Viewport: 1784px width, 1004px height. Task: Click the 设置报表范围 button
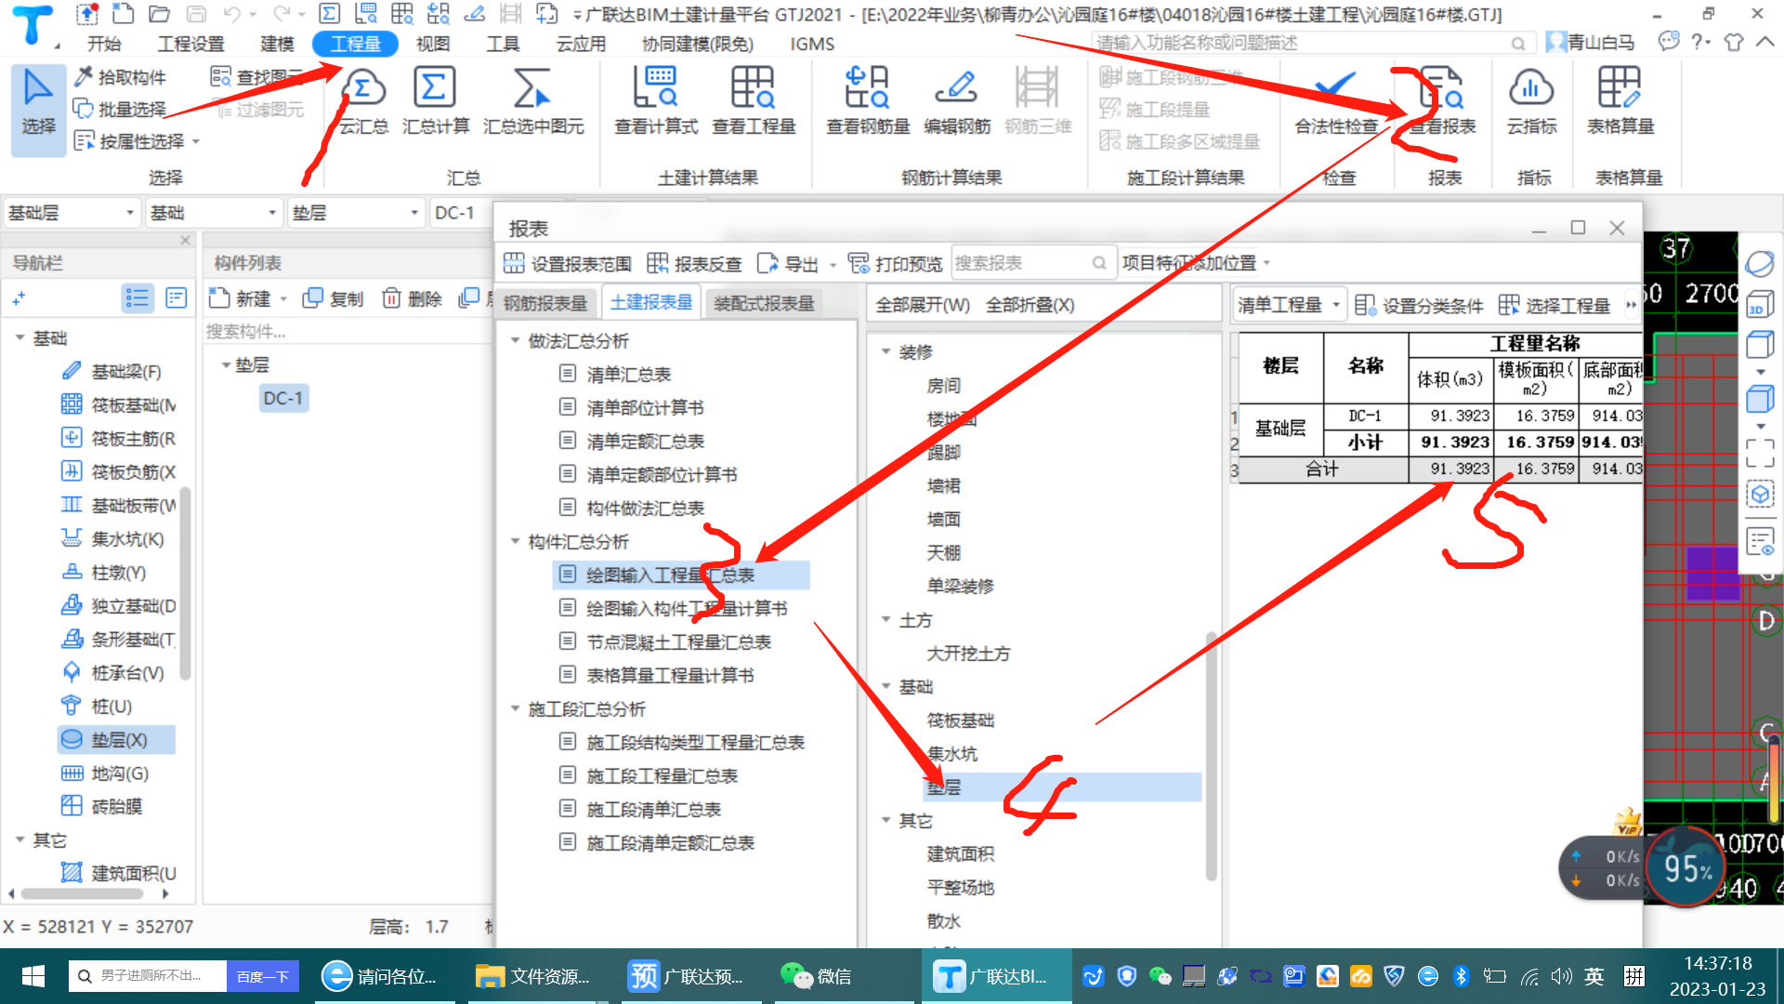(x=568, y=264)
